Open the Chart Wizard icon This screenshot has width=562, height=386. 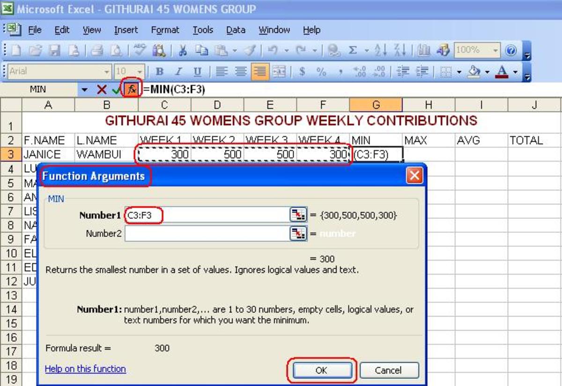(x=424, y=51)
